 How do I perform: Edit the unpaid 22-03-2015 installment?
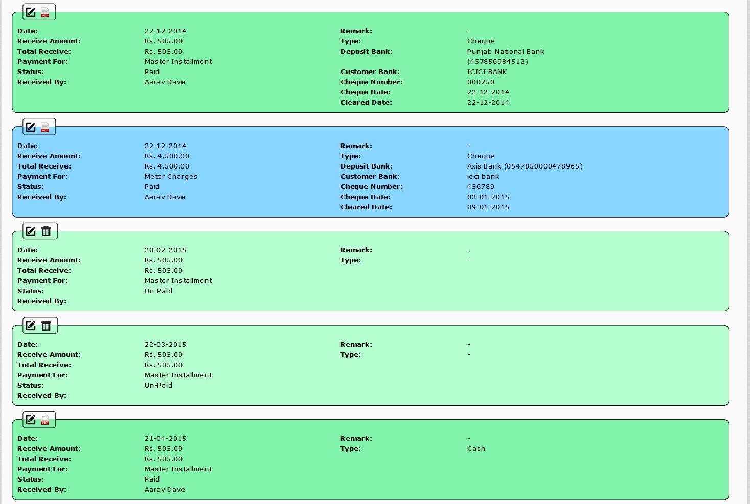click(x=31, y=325)
